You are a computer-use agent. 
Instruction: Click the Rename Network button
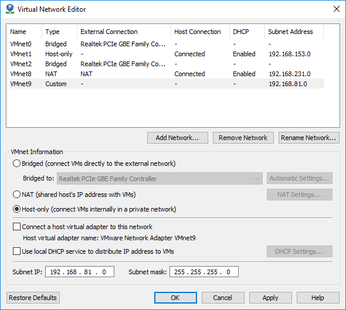(308, 138)
